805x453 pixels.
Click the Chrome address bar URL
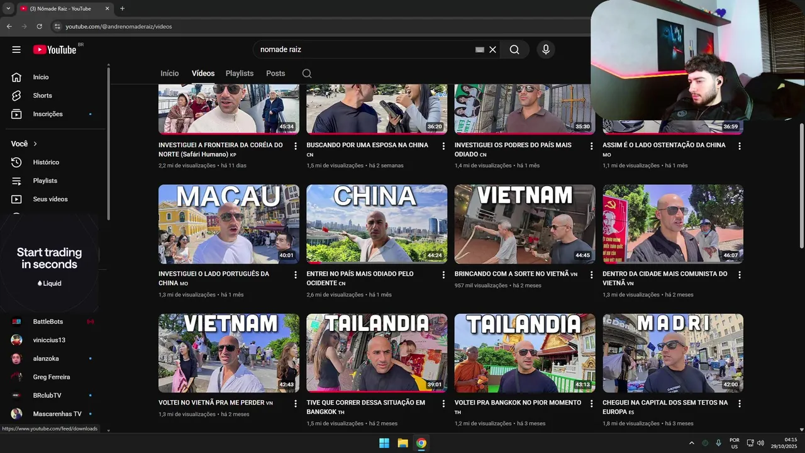119,26
